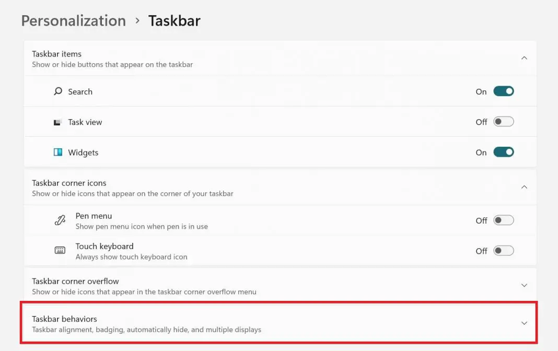Switch off Widgets

coord(503,152)
